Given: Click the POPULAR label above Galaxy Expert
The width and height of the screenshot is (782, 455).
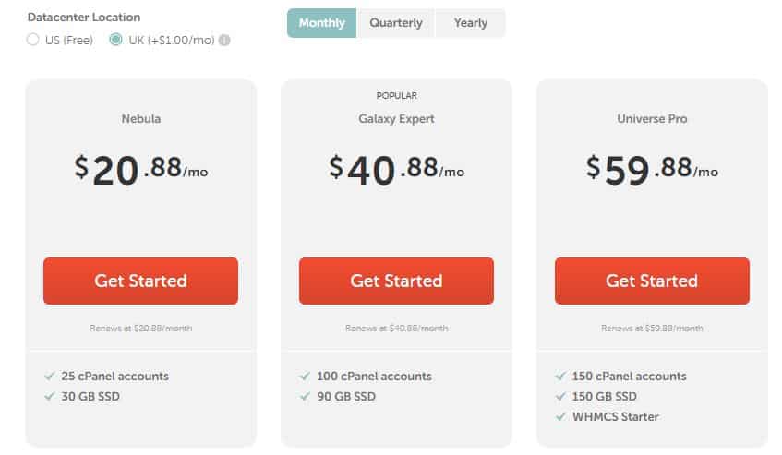Looking at the screenshot, I should 396,95.
